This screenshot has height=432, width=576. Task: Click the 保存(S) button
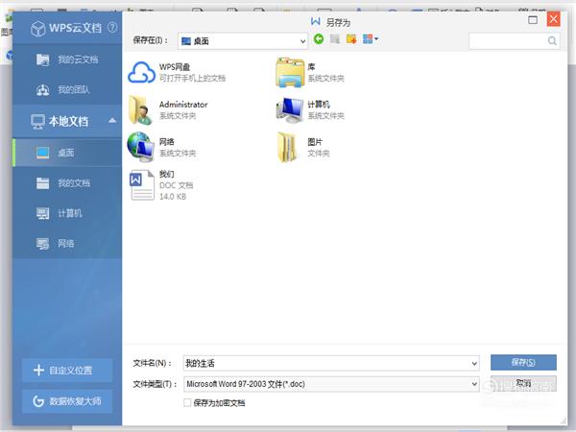pyautogui.click(x=523, y=362)
